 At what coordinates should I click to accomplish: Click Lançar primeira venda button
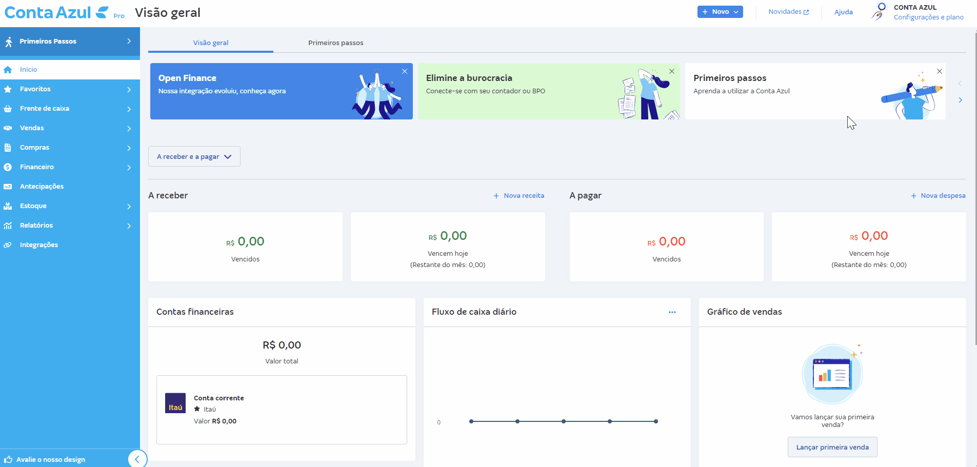point(832,447)
